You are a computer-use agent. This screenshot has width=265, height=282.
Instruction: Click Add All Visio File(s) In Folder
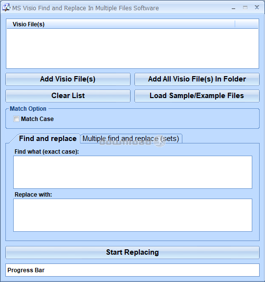(x=197, y=79)
